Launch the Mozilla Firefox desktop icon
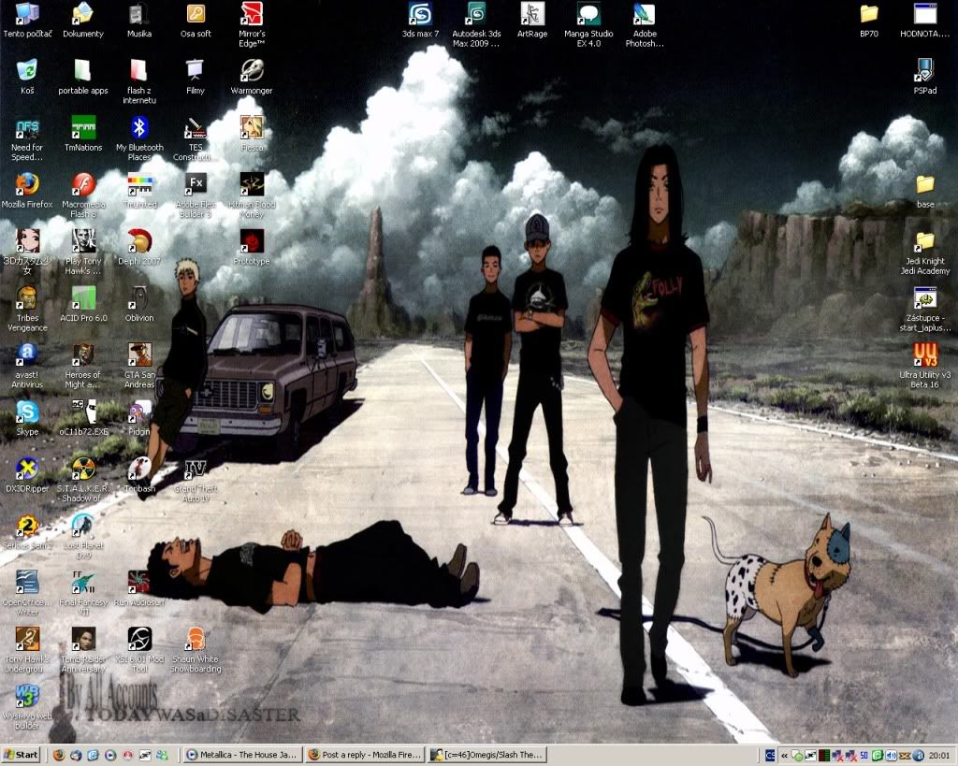The width and height of the screenshot is (958, 766). point(27,191)
